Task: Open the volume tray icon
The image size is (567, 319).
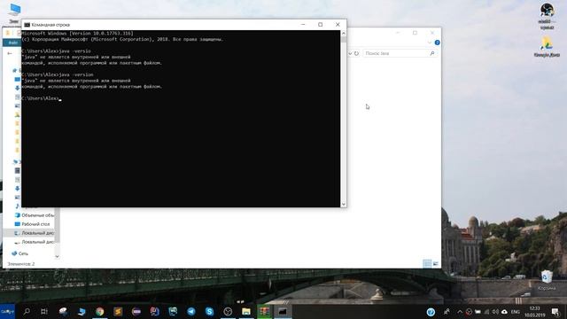Action: pos(495,312)
